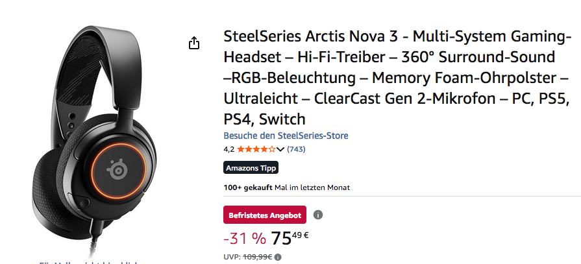Click the full-view link below the image
This screenshot has width=581, height=264.
pyautogui.click(x=88, y=262)
